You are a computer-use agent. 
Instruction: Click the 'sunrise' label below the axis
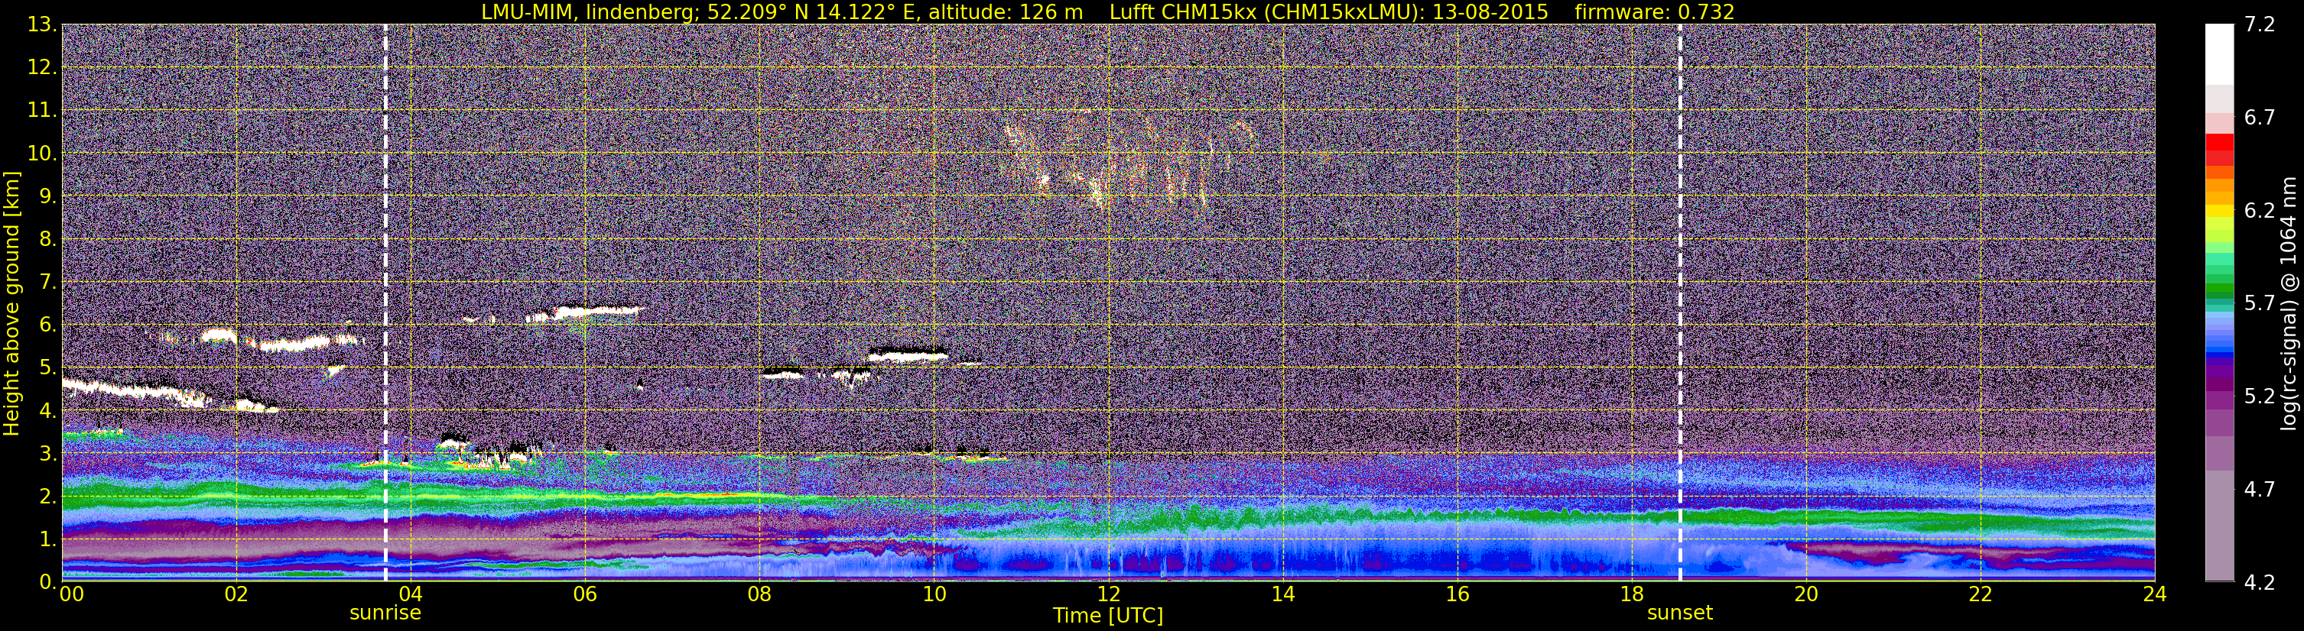(385, 613)
